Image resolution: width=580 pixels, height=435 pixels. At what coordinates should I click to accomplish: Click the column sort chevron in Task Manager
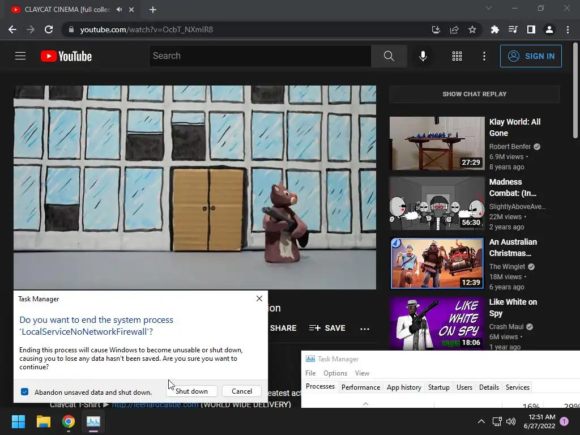pos(365,403)
